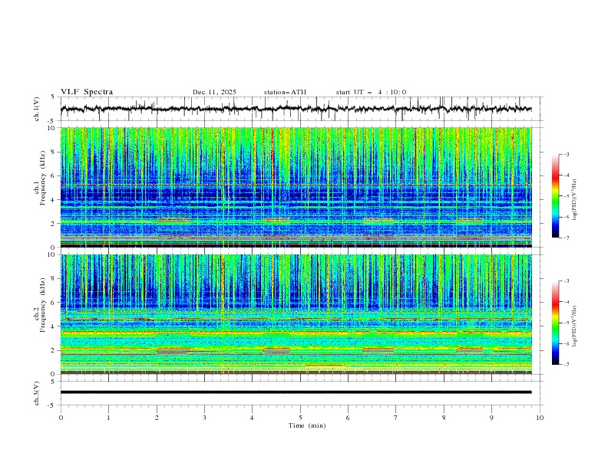Click the "VLF Spectra" title text
The image size is (608, 469).
click(87, 92)
